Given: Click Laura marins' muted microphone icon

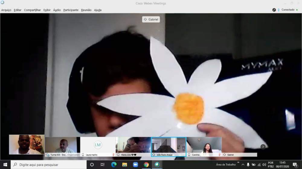Looking at the screenshot, I should point(114,155).
